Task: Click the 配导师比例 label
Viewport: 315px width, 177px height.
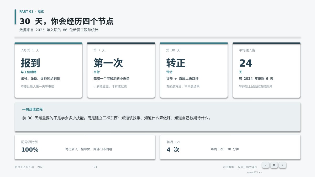Action: 29,142
